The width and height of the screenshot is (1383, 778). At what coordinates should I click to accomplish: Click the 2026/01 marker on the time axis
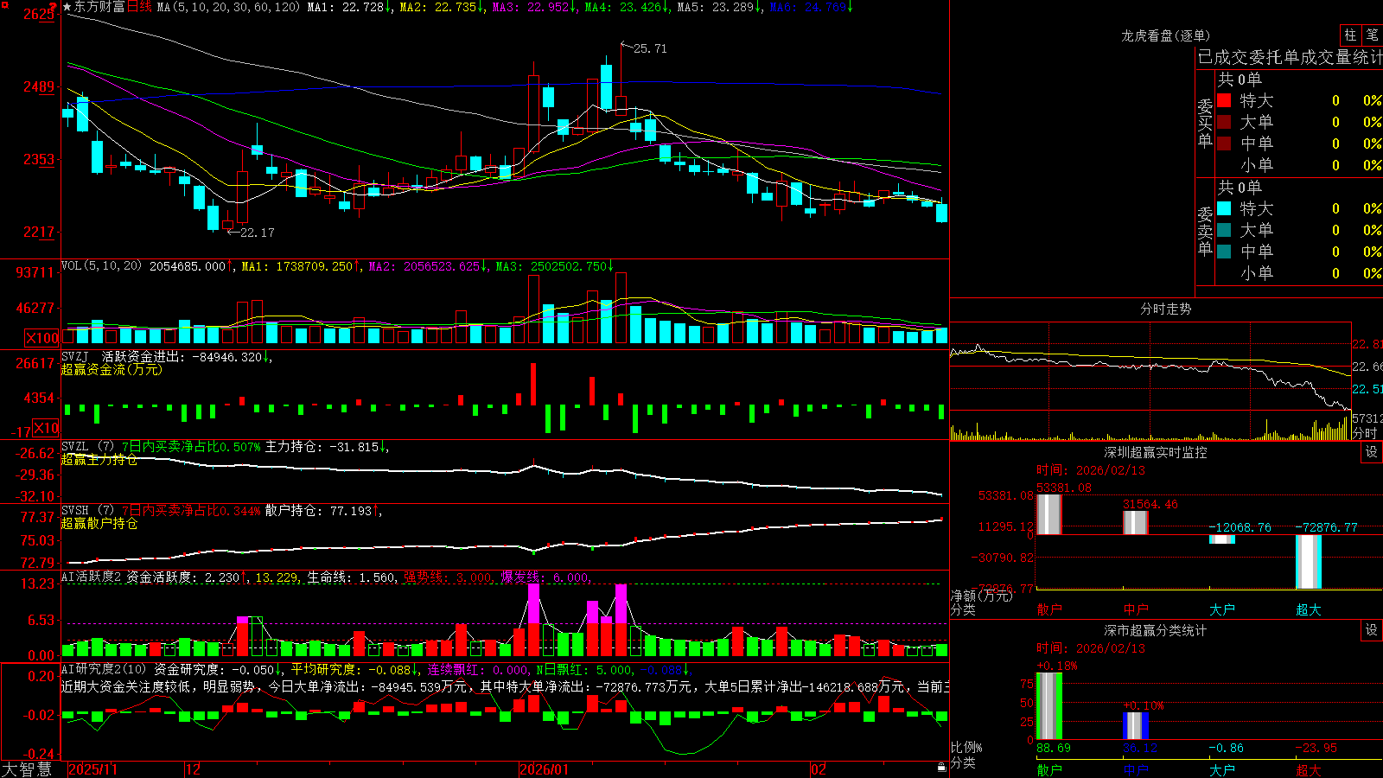coord(545,769)
